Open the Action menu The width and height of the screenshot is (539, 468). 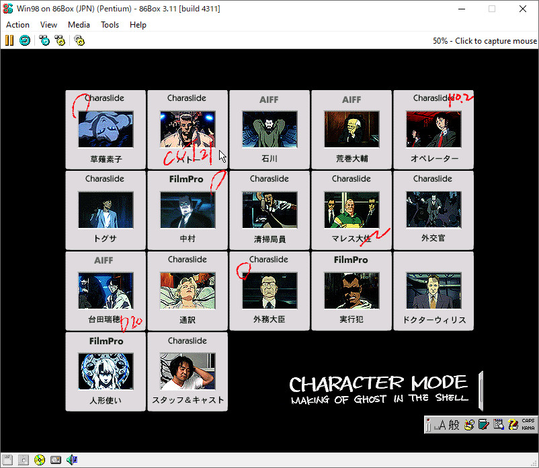pyautogui.click(x=17, y=25)
